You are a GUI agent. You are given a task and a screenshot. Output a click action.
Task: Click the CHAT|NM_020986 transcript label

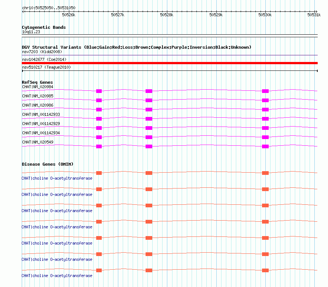pyautogui.click(x=38, y=105)
